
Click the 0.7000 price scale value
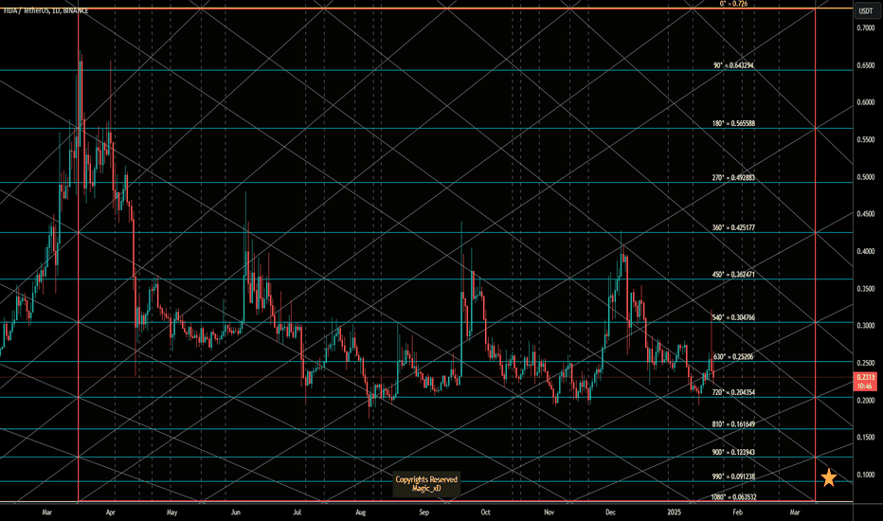point(866,28)
